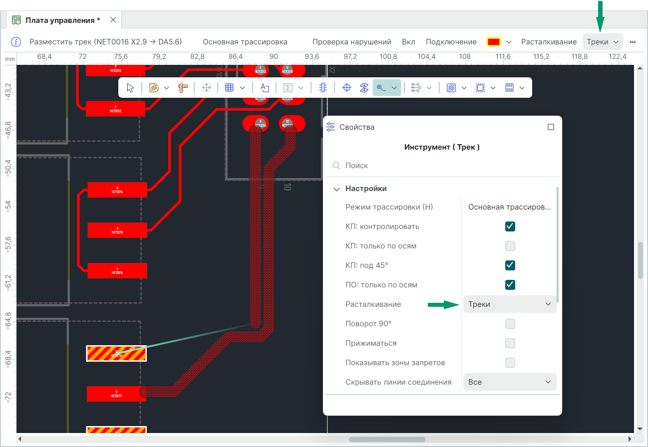
Task: Click the component placement chip icon
Action: [323, 88]
